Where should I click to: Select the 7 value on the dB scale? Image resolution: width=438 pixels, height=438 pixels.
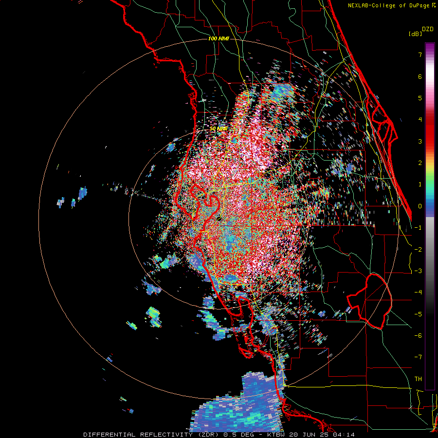(x=420, y=55)
